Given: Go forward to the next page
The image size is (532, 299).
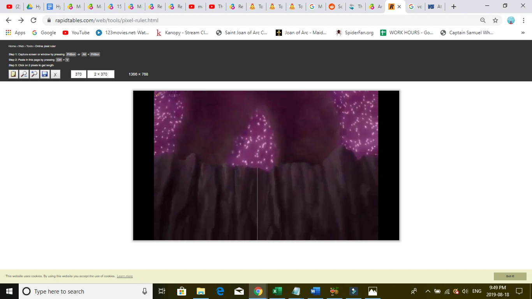Looking at the screenshot, I should tap(21, 20).
